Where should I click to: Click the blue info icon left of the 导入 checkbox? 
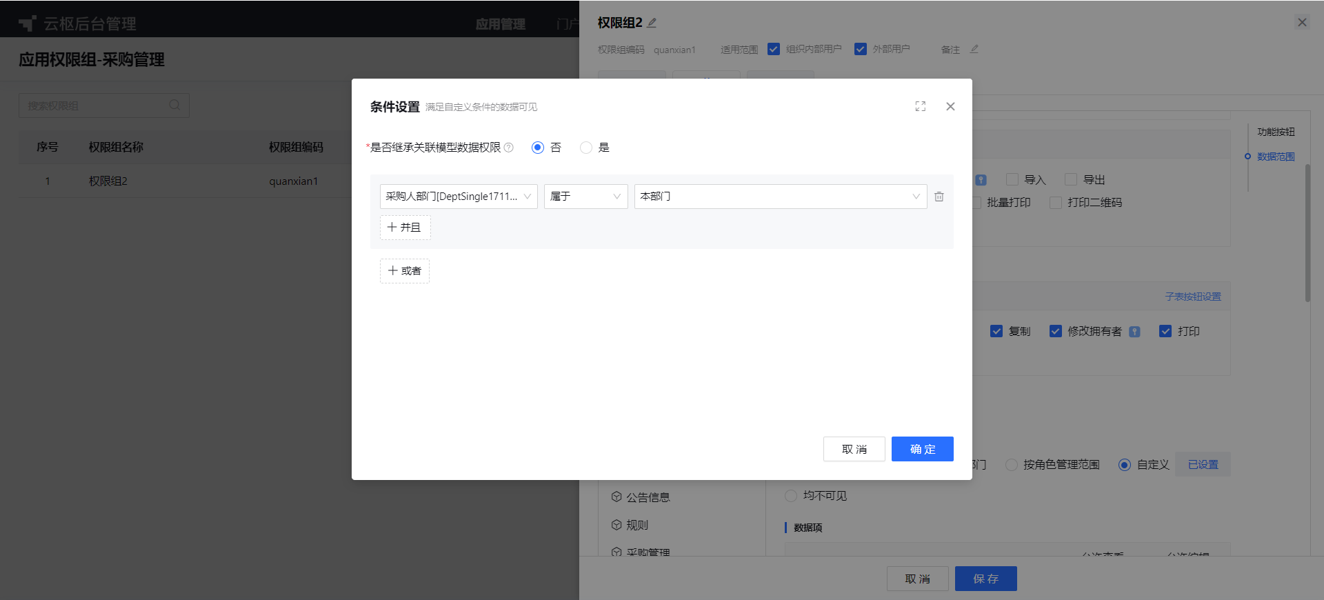pos(981,180)
